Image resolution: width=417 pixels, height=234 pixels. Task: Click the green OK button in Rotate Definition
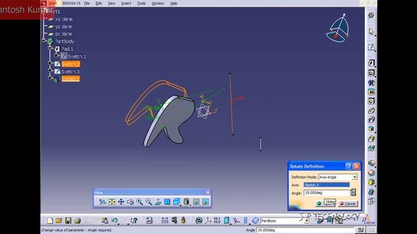[x=319, y=203]
